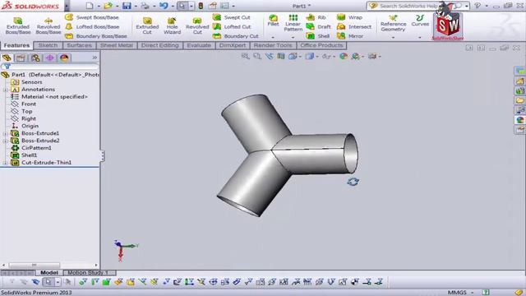Image resolution: width=526 pixels, height=296 pixels.
Task: Expand the Curves dropdown arrow
Action: pos(420,37)
